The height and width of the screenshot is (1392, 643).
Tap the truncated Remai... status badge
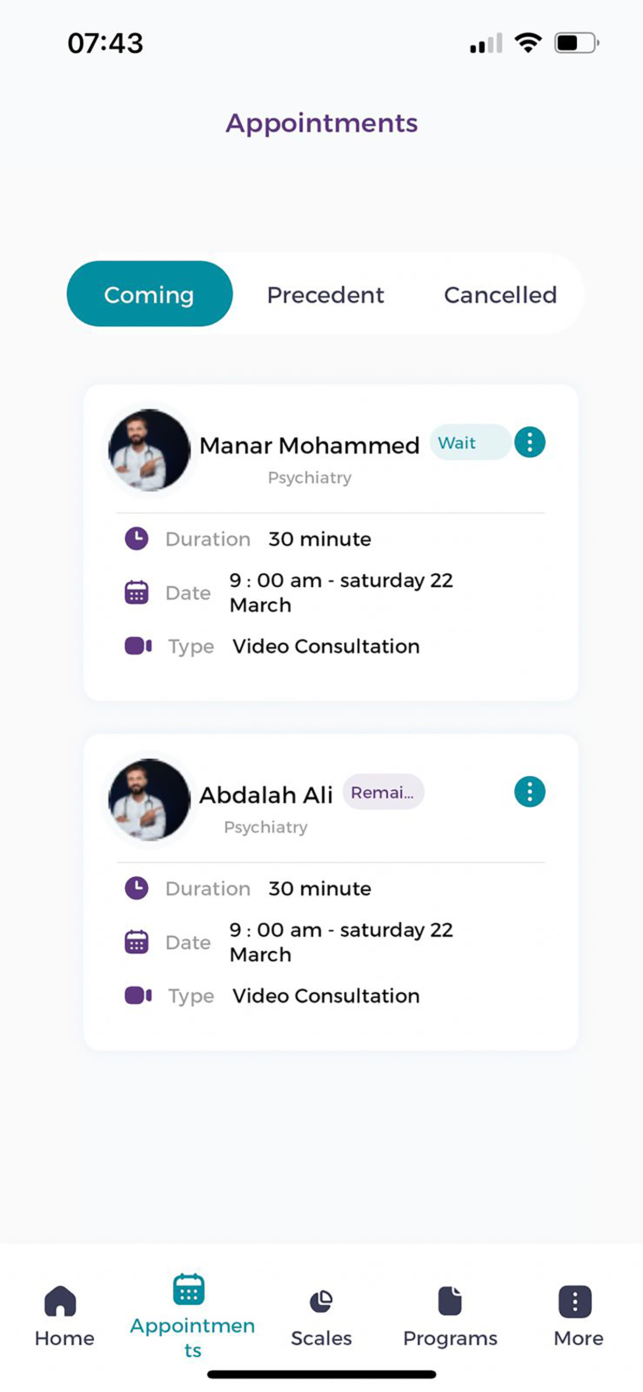pos(383,792)
